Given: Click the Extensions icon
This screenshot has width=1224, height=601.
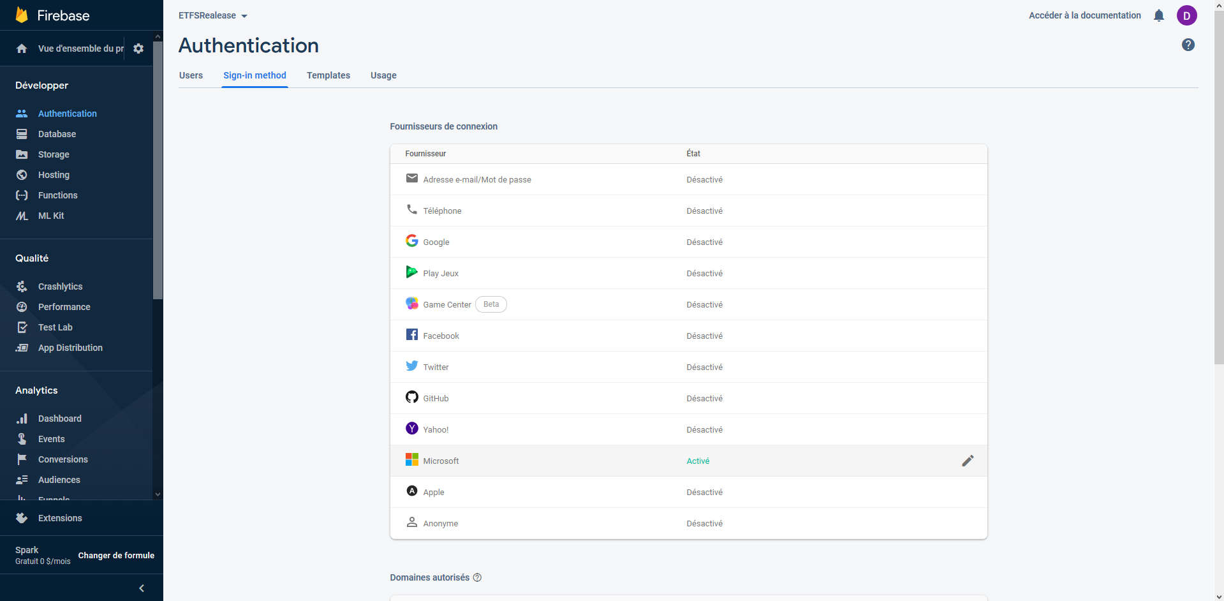Looking at the screenshot, I should (x=22, y=518).
